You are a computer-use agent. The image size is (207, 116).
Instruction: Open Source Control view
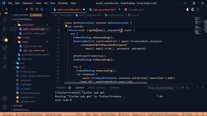point(5,29)
